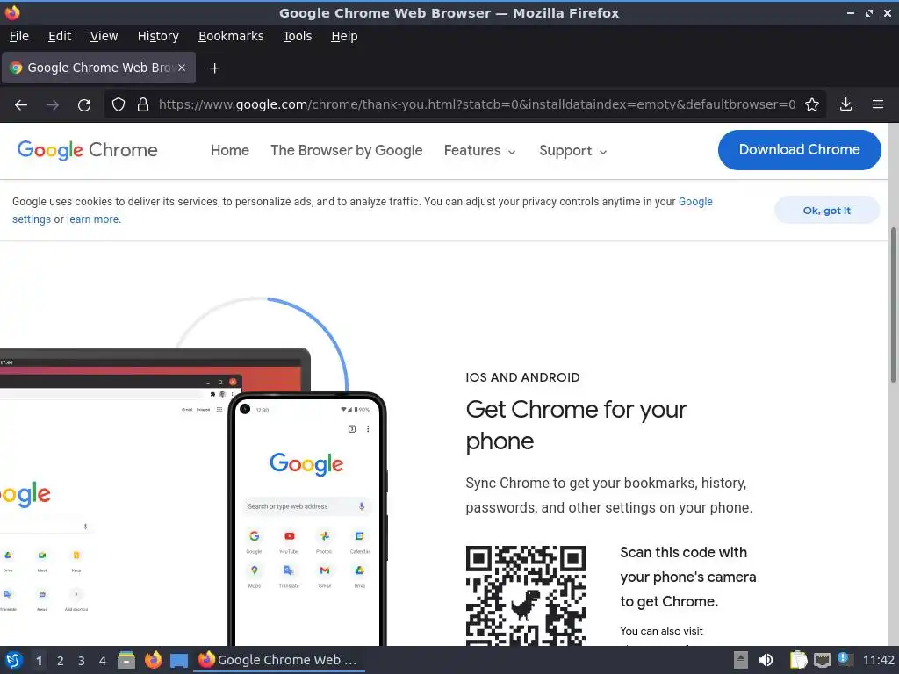Launch the file manager from taskbar
The height and width of the screenshot is (674, 899).
[x=126, y=660]
